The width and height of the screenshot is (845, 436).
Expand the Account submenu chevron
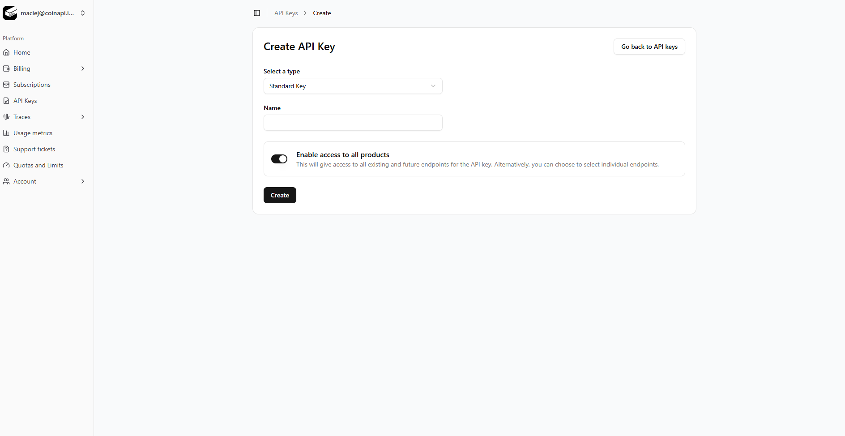click(83, 181)
